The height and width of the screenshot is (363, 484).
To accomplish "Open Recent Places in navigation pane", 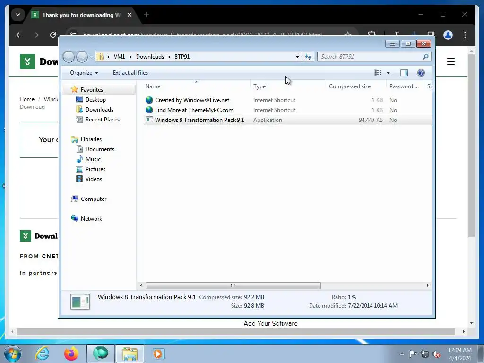I will coord(102,120).
